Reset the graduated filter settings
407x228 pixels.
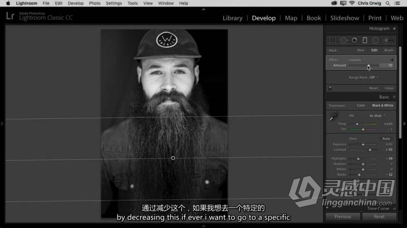[373, 88]
